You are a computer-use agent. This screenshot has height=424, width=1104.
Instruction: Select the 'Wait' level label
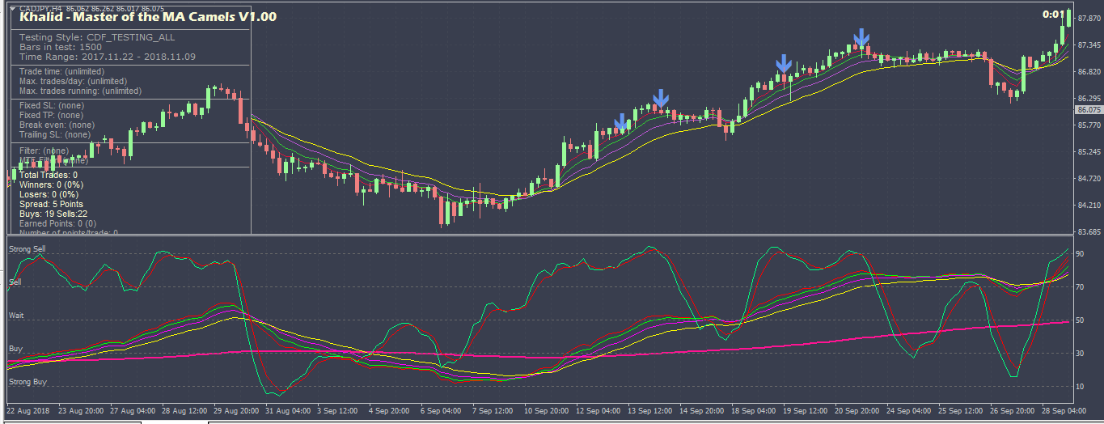(x=16, y=315)
